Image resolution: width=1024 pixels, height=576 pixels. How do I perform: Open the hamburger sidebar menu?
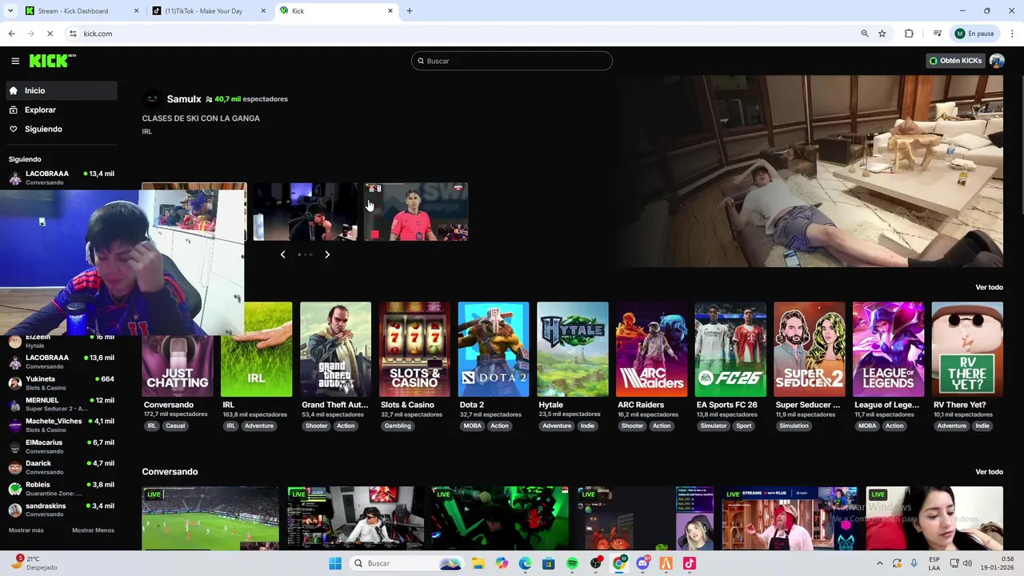click(15, 61)
